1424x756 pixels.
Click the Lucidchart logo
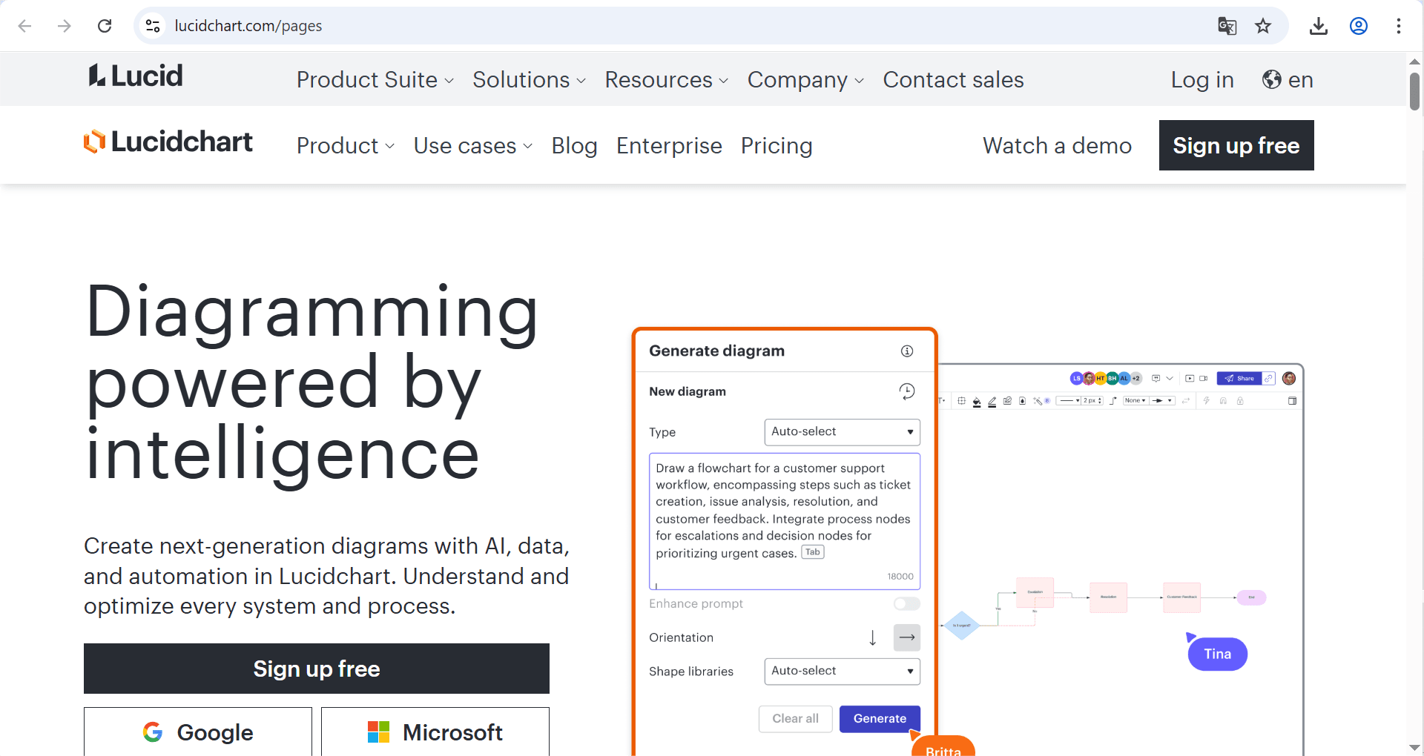coord(168,142)
